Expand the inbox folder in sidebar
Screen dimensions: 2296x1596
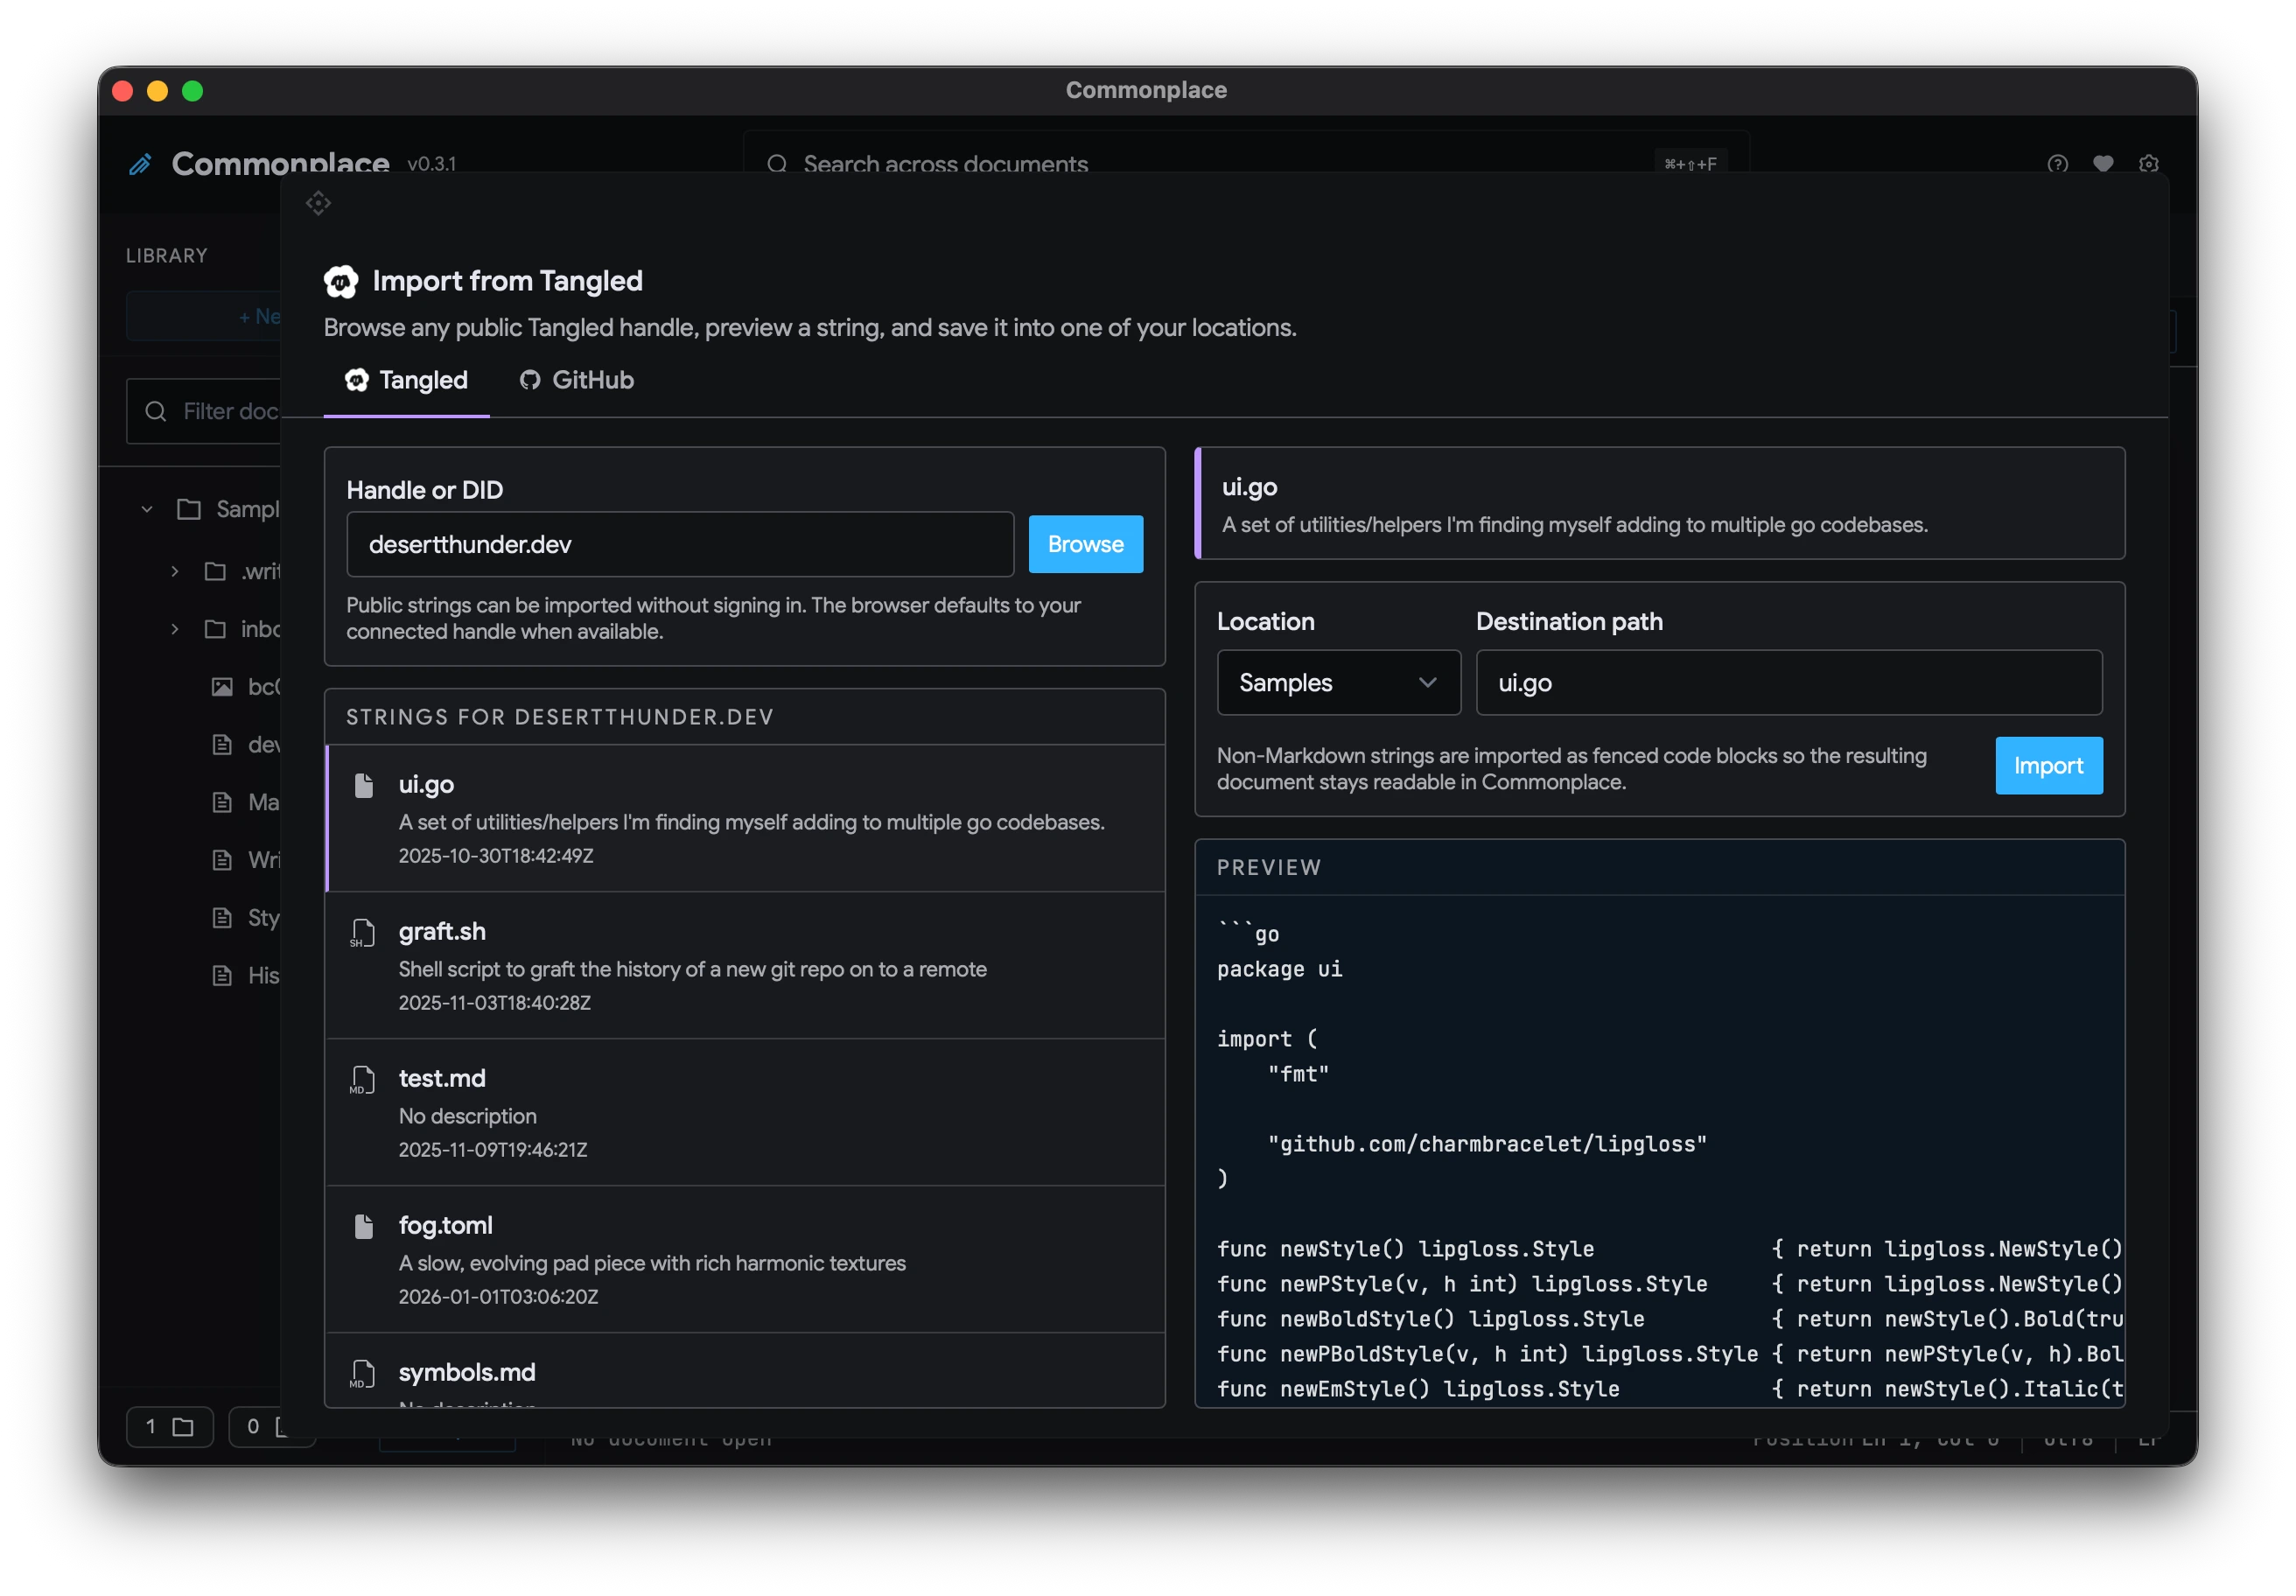(175, 629)
